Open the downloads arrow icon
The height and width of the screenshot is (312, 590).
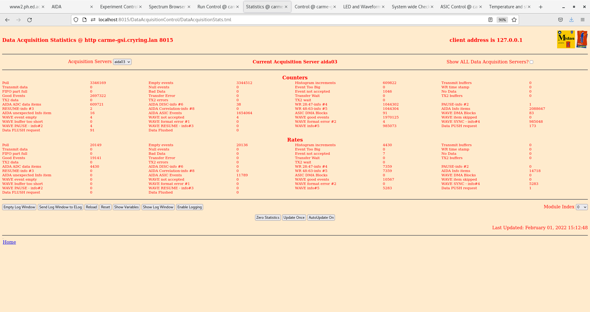[x=572, y=20]
